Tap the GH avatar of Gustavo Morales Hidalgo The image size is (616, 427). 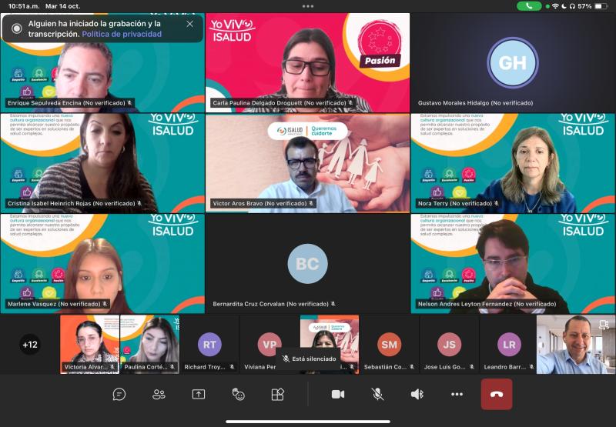[513, 63]
